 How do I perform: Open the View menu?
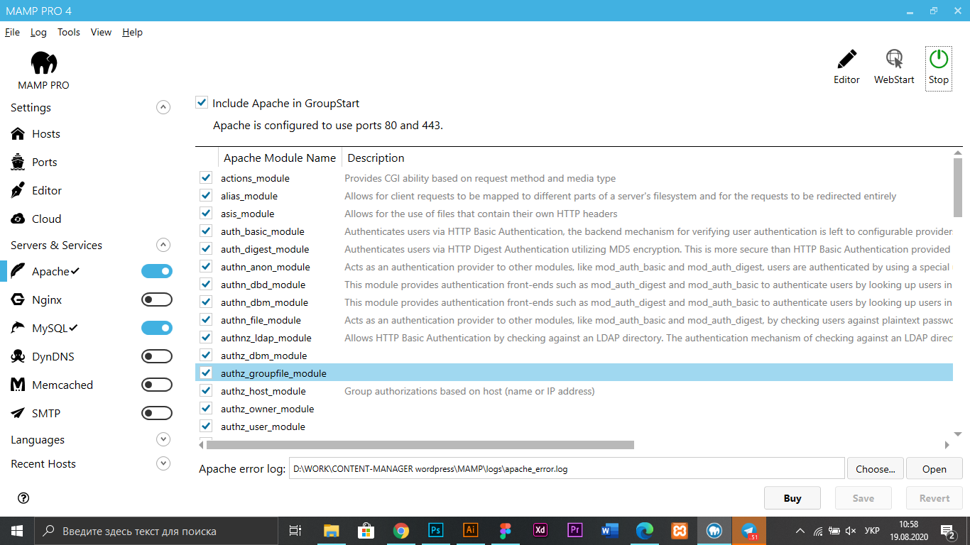(x=101, y=32)
